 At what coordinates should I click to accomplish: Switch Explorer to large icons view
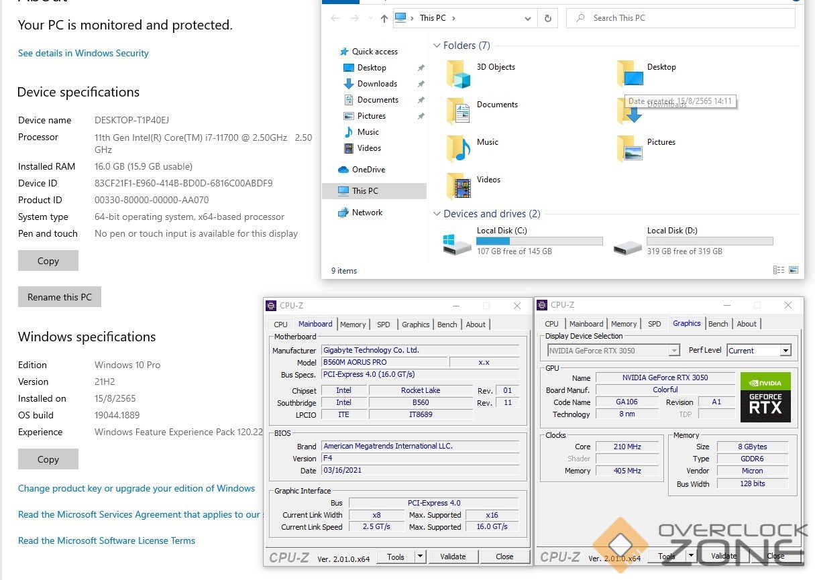(794, 270)
